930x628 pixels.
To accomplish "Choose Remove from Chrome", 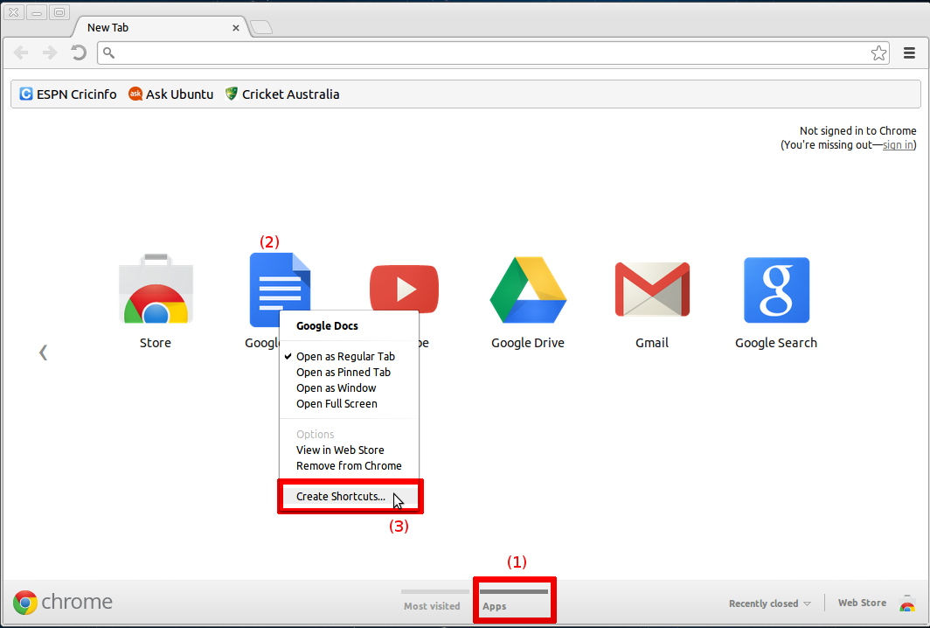I will (349, 466).
